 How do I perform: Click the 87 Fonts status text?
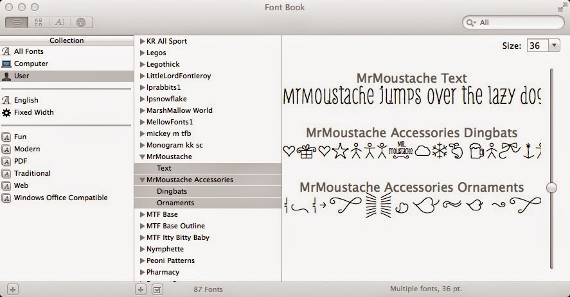coord(208,289)
